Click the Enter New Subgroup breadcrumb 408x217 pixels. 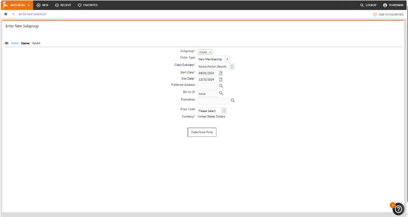click(x=33, y=14)
